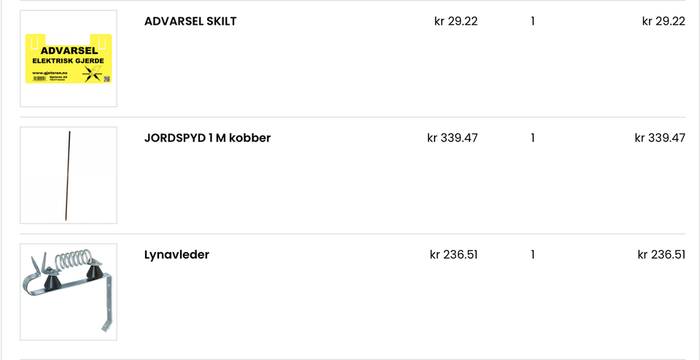Open the Lynavleder product image
The width and height of the screenshot is (700, 360).
69,291
